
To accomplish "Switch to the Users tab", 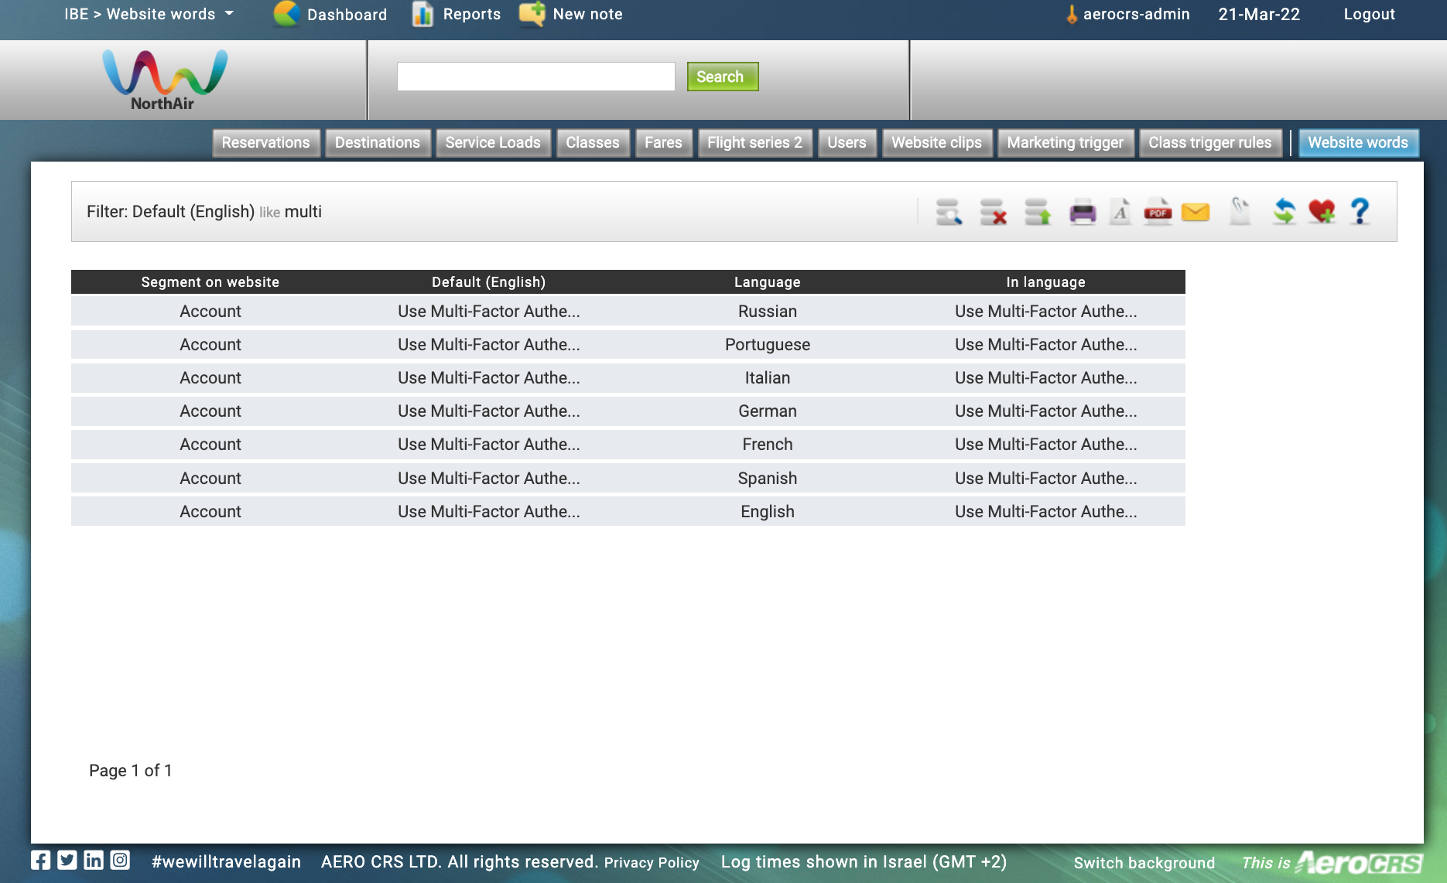I will 847,142.
